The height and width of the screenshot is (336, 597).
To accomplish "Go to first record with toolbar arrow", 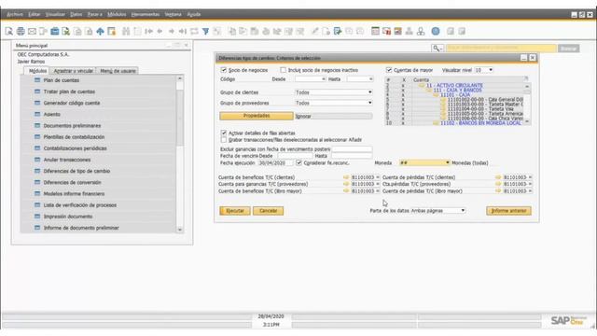I will tap(149, 31).
